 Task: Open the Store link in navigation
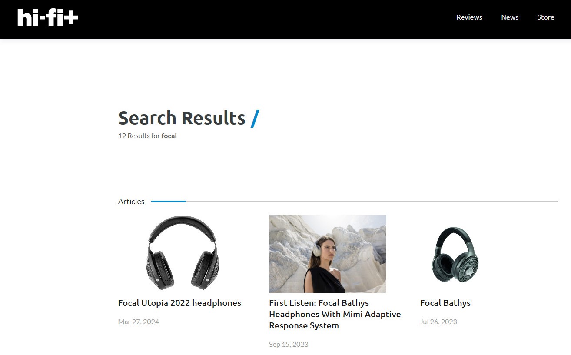tap(546, 17)
